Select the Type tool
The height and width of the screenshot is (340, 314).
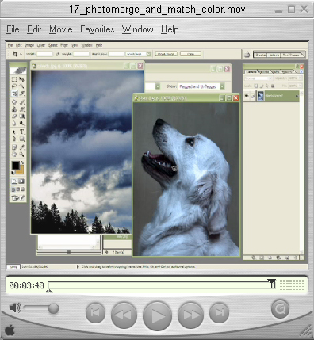[22, 132]
